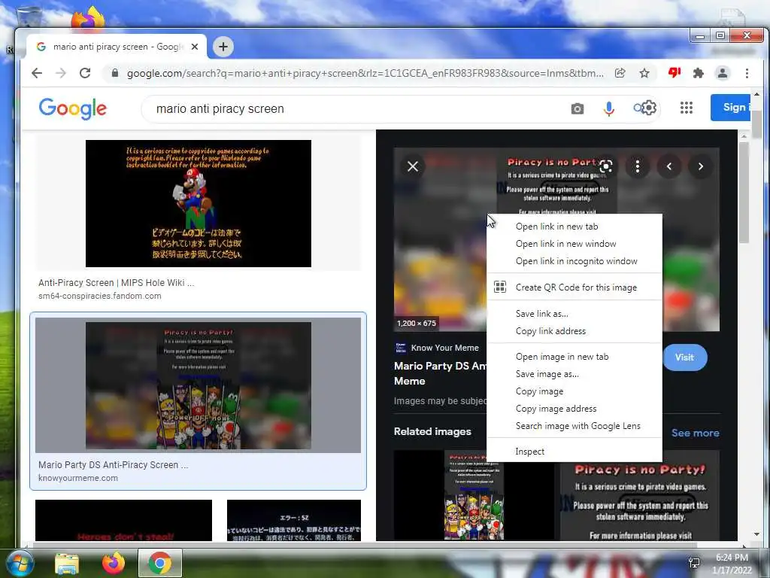Open 'Anti-Piracy Screen | MIPS Hole Wiki' result
770x578 pixels.
pyautogui.click(x=116, y=283)
